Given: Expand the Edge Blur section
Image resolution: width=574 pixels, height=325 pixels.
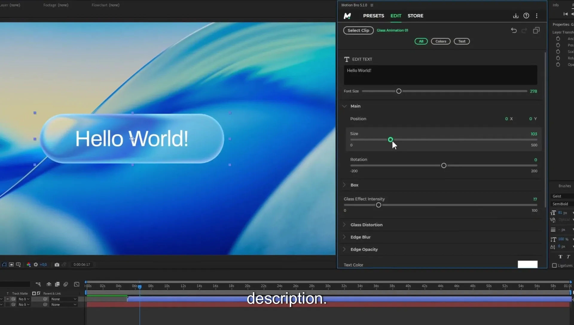Looking at the screenshot, I should click(344, 237).
